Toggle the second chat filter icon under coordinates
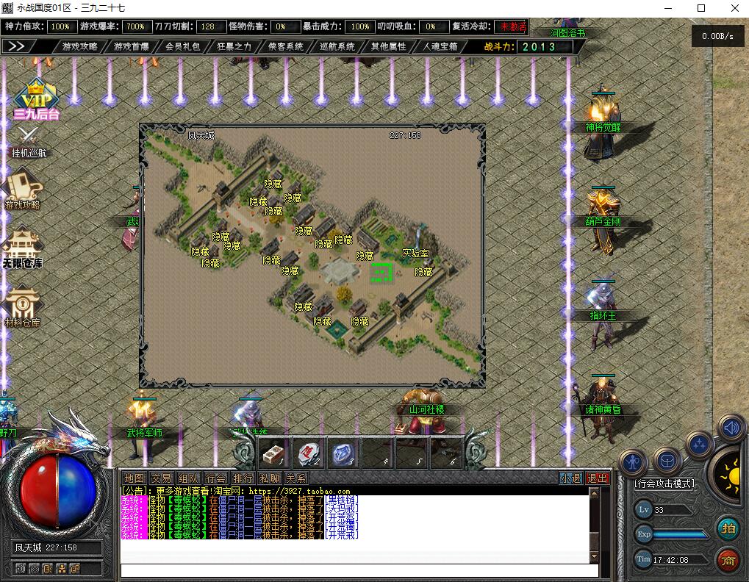This screenshot has width=749, height=582. (x=34, y=569)
